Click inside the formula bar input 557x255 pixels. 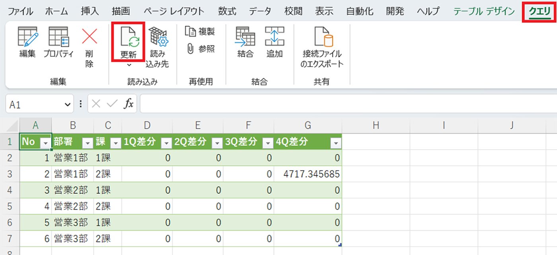click(x=348, y=104)
